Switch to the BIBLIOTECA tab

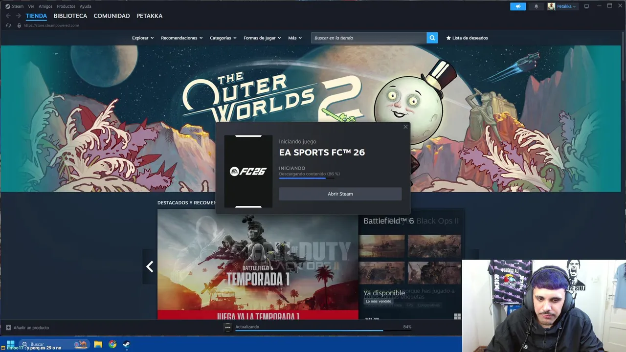point(70,16)
